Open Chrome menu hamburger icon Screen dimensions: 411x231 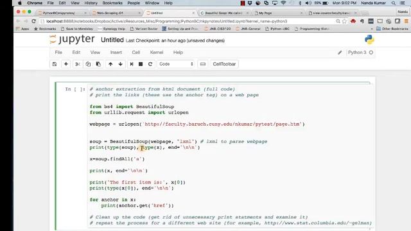click(x=407, y=21)
